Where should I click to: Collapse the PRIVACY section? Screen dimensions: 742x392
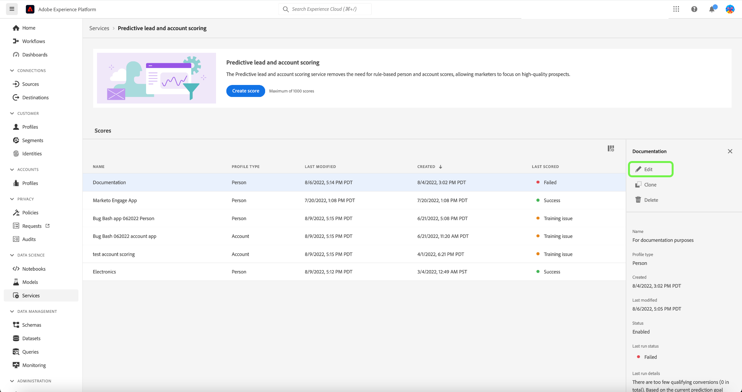click(x=12, y=199)
